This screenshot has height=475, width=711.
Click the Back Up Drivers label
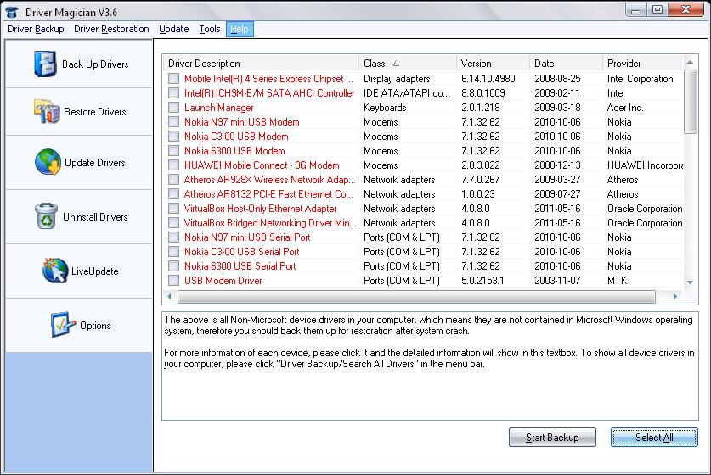click(95, 64)
